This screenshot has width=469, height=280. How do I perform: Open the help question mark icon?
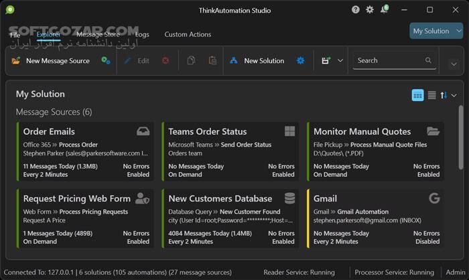(355, 10)
